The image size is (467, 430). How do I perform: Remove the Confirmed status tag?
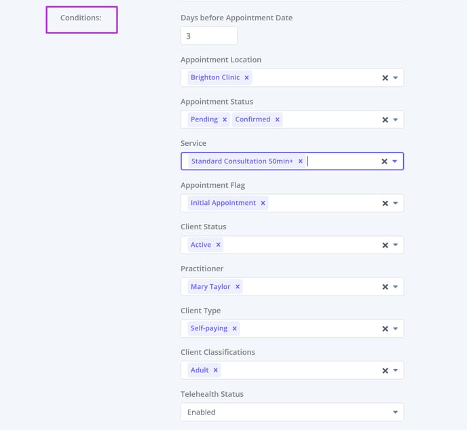[277, 119]
